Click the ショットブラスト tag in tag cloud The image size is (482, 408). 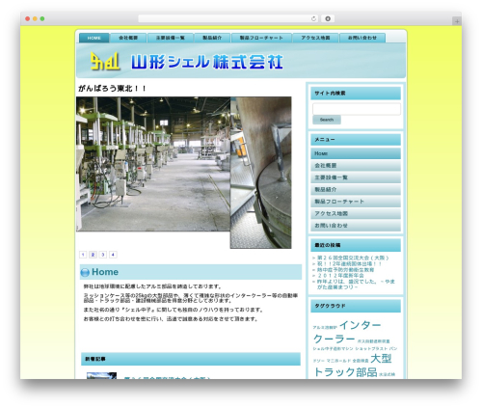[x=371, y=348]
